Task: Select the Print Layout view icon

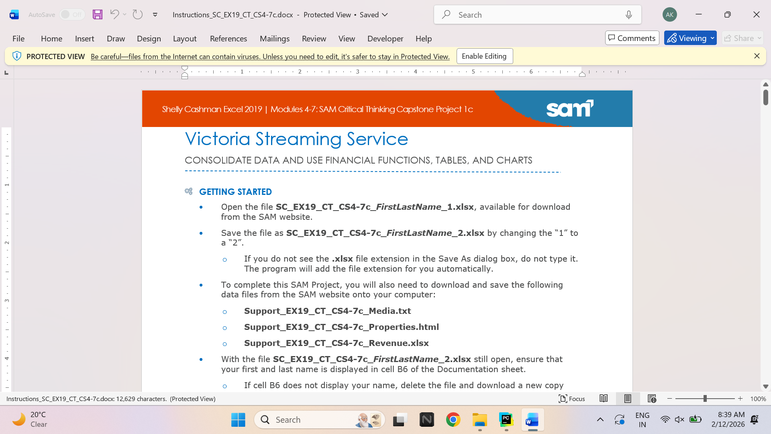Action: click(x=628, y=399)
